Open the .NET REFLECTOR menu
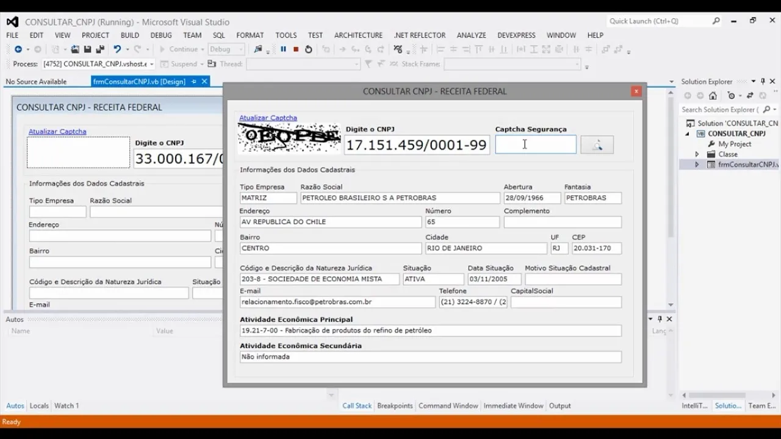781x439 pixels. (x=420, y=35)
